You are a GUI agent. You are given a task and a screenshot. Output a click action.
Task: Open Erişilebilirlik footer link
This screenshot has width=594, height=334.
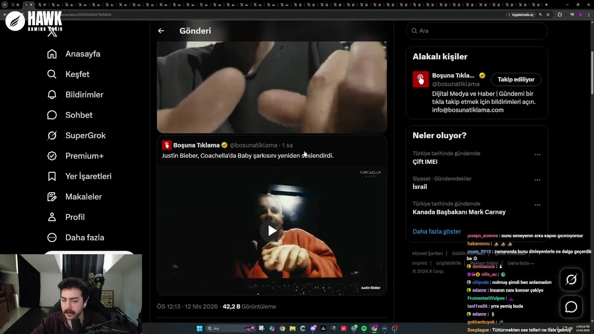tap(449, 263)
